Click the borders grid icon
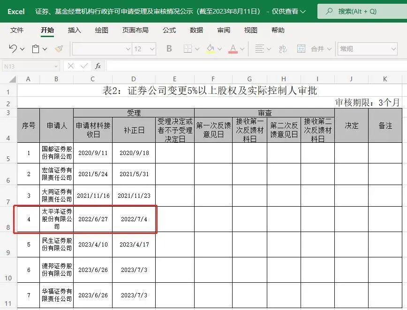 tap(188, 49)
